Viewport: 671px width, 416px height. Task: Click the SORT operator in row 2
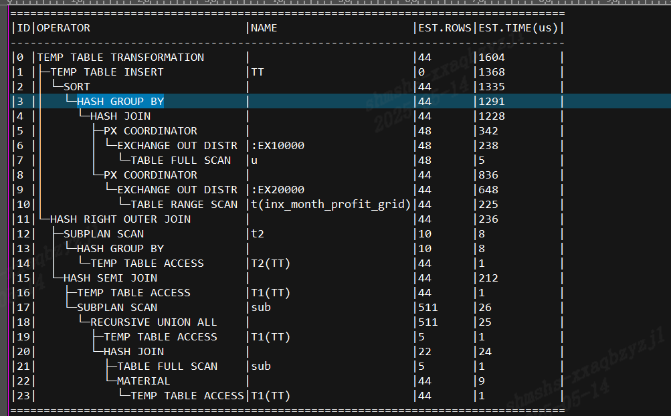[77, 86]
